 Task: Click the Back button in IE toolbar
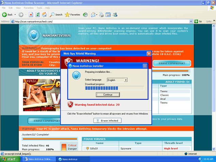click(x=7, y=15)
